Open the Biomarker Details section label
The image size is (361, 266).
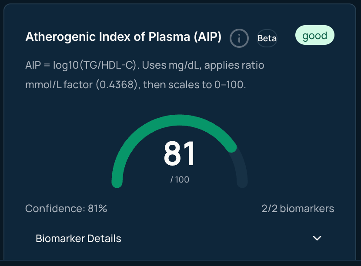[x=78, y=239]
